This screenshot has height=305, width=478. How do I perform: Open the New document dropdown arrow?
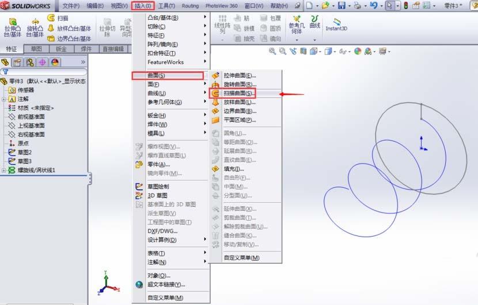tap(317, 6)
